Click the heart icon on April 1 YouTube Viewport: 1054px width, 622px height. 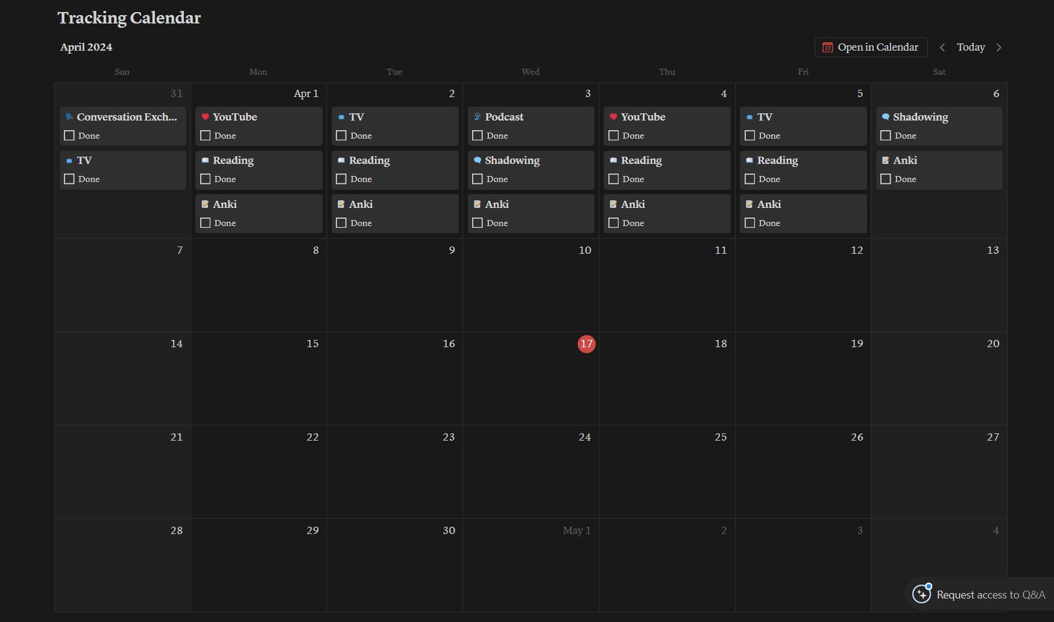(205, 117)
